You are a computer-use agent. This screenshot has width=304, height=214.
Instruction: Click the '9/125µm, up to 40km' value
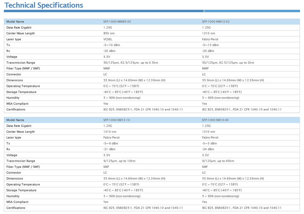(x=218, y=161)
